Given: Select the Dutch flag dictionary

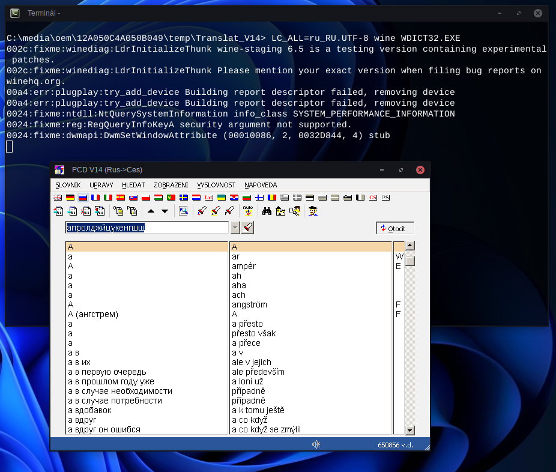Looking at the screenshot, I should tap(196, 198).
